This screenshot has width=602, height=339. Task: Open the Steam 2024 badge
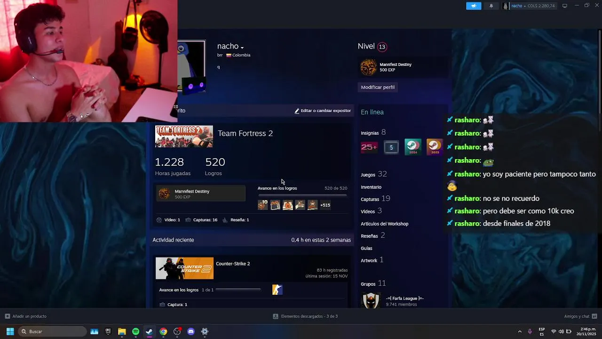tap(413, 147)
